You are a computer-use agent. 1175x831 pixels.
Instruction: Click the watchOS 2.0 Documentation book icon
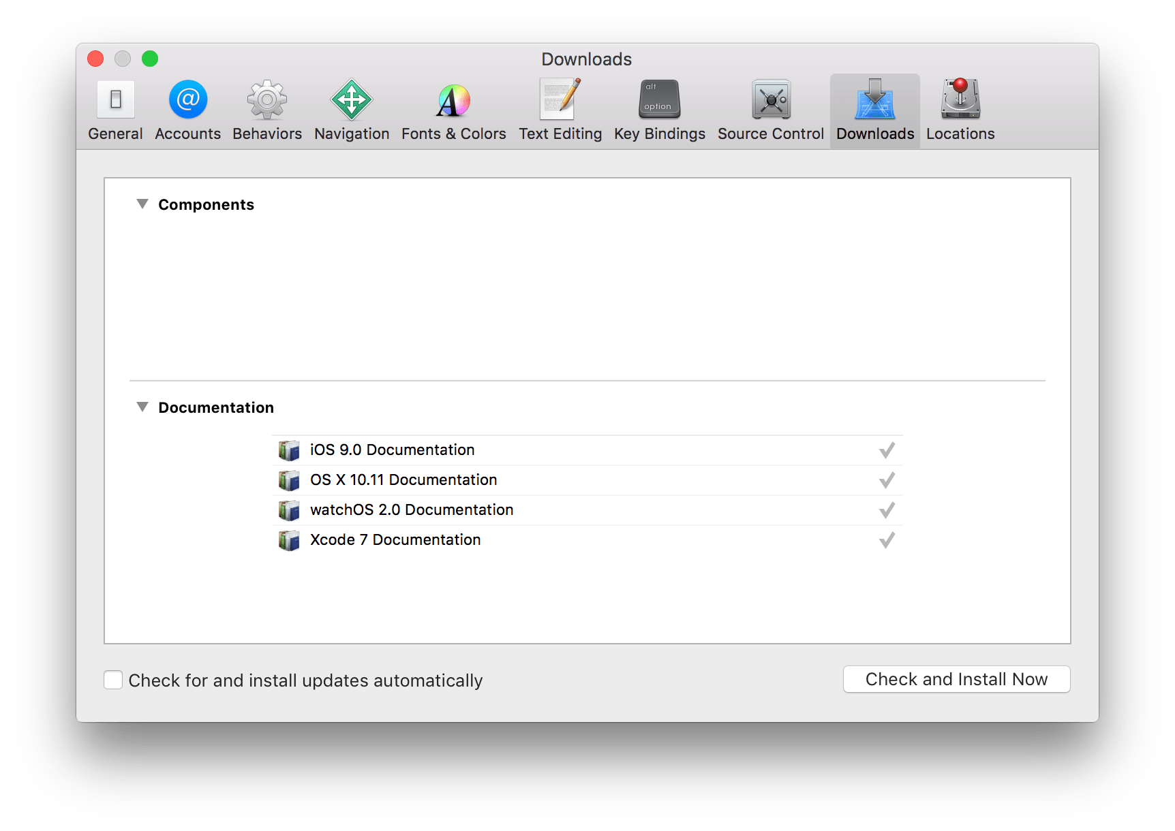click(x=289, y=510)
